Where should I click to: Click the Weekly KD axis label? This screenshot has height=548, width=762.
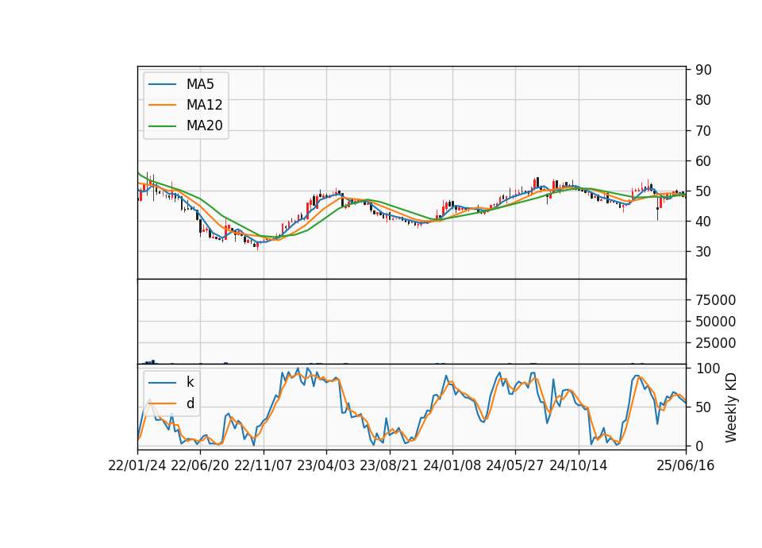click(x=730, y=407)
